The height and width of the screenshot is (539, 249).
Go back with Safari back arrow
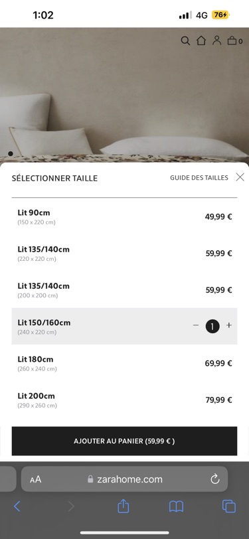(x=17, y=506)
